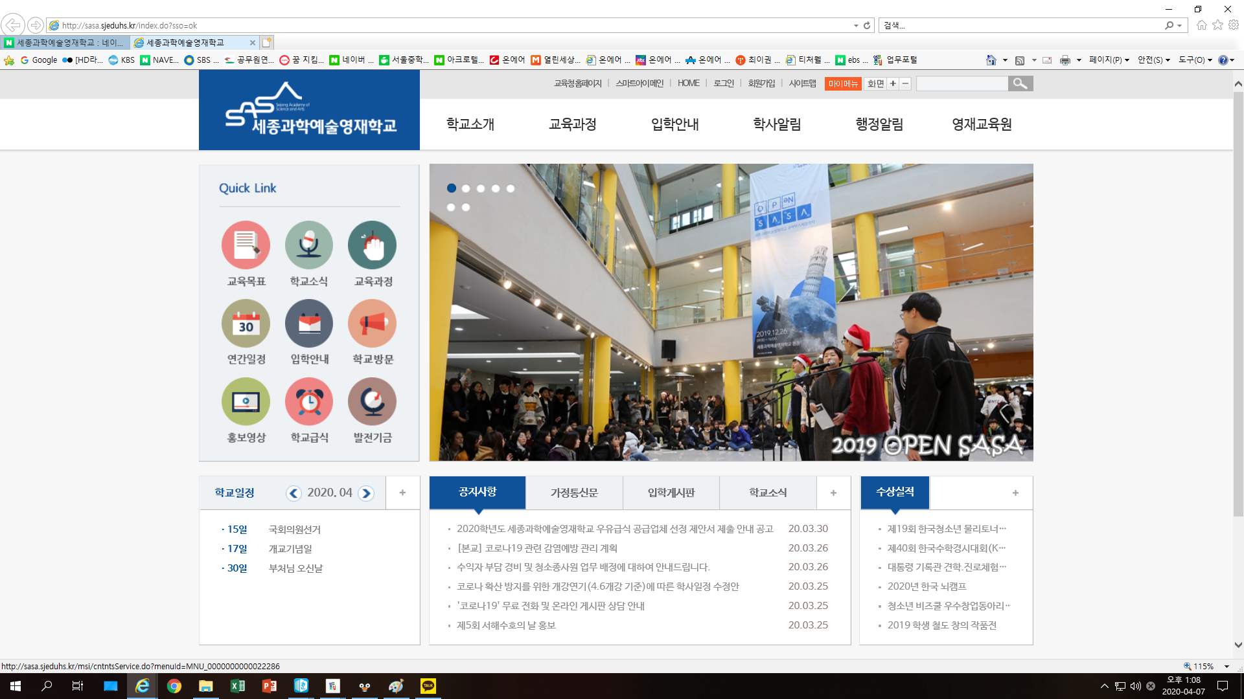Open the 학교방문 megaphone quick link icon
This screenshot has height=699, width=1244.
372,324
